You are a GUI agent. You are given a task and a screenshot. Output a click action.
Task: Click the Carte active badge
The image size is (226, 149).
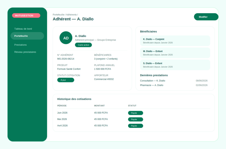point(83,45)
